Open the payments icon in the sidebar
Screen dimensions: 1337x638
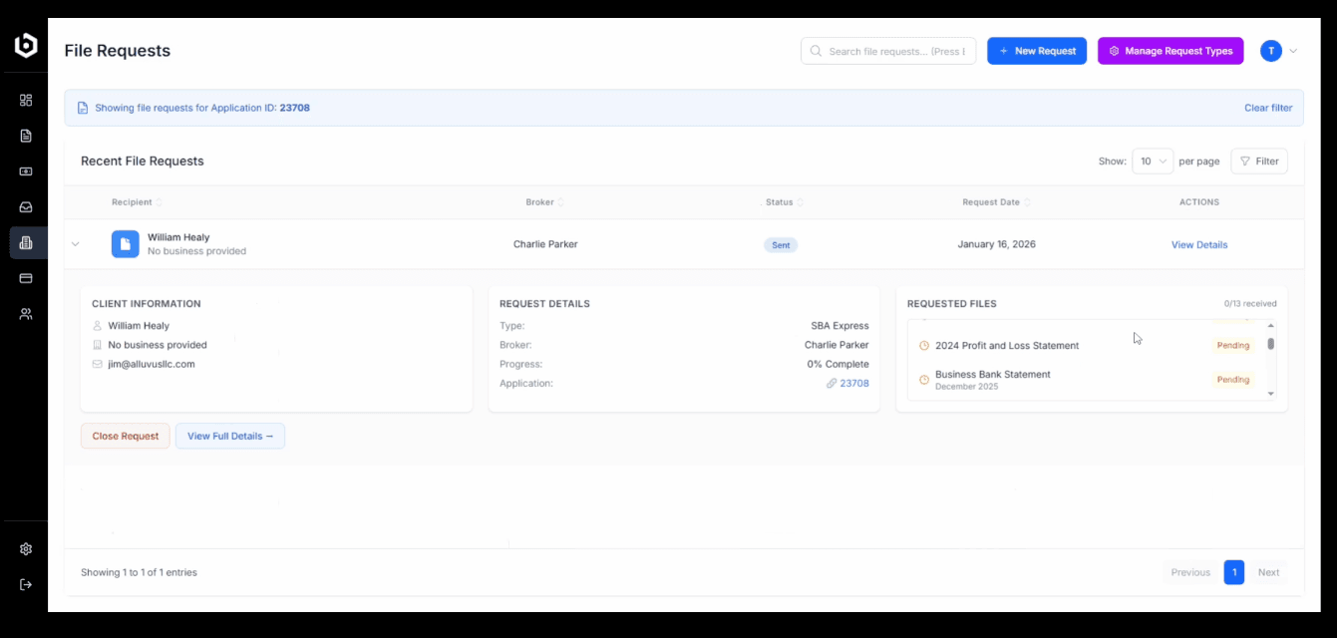click(x=26, y=171)
